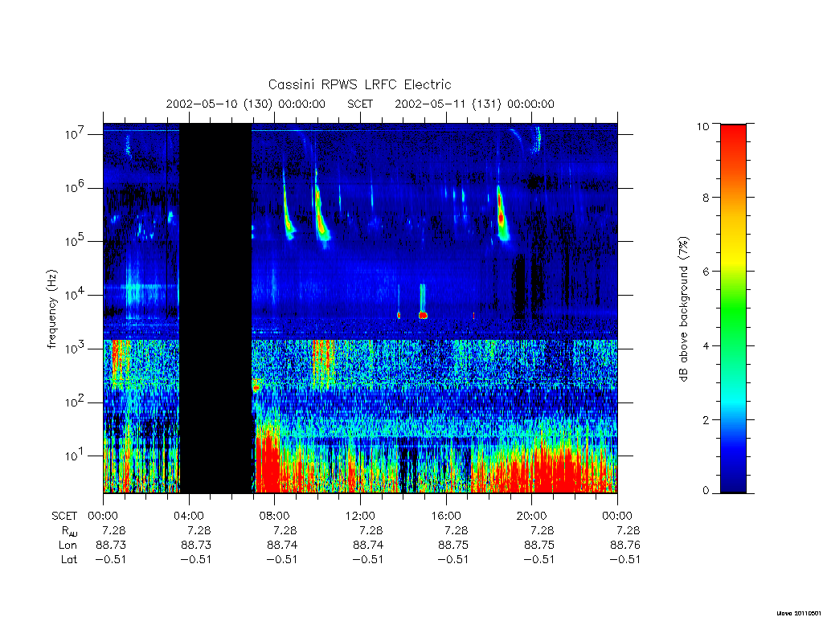Select the end date "2002-05-11 (131) 00:00:00"
The image size is (823, 617).
tap(474, 104)
